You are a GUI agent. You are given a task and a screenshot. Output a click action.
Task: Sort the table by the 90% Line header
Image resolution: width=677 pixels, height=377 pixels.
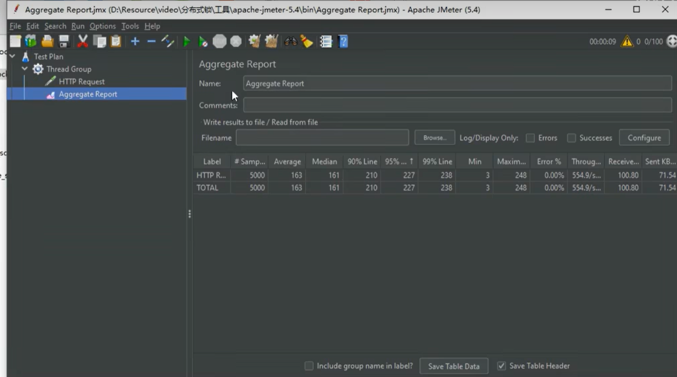coord(362,161)
